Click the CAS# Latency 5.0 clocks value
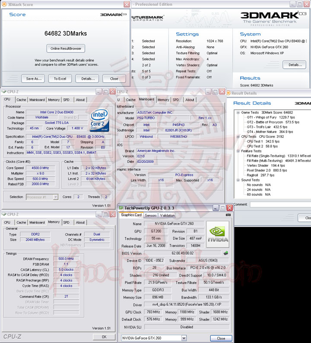Image resolution: width=311 pixels, height=343 pixels. pyautogui.click(x=66, y=269)
